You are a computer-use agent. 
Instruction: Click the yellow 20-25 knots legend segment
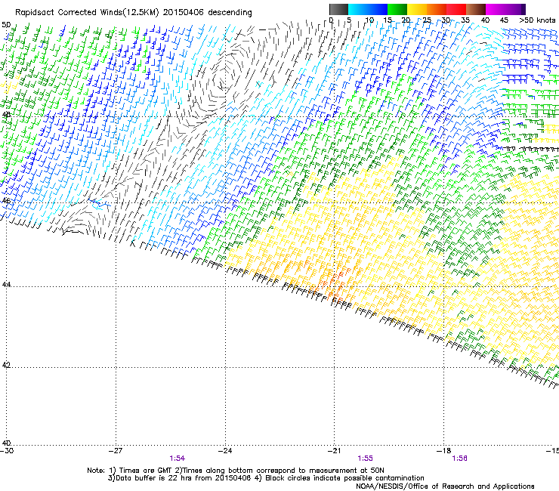(417, 9)
